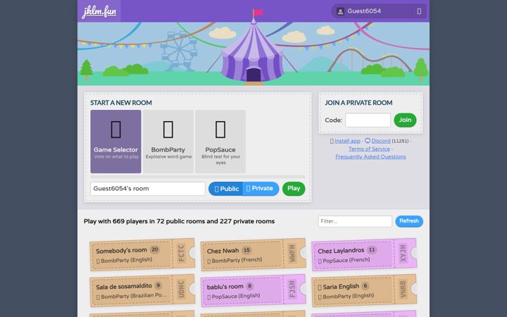This screenshot has height=317, width=507.
Task: Click the room name input field
Action: pyautogui.click(x=148, y=189)
